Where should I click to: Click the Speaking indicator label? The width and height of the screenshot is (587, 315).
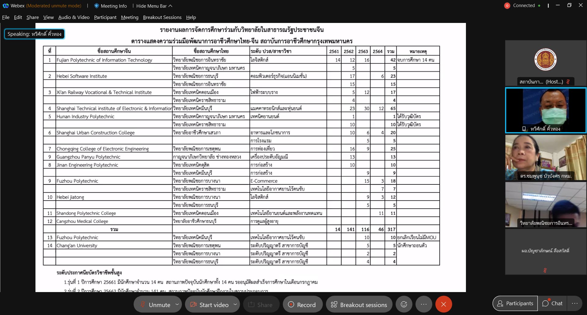34,34
